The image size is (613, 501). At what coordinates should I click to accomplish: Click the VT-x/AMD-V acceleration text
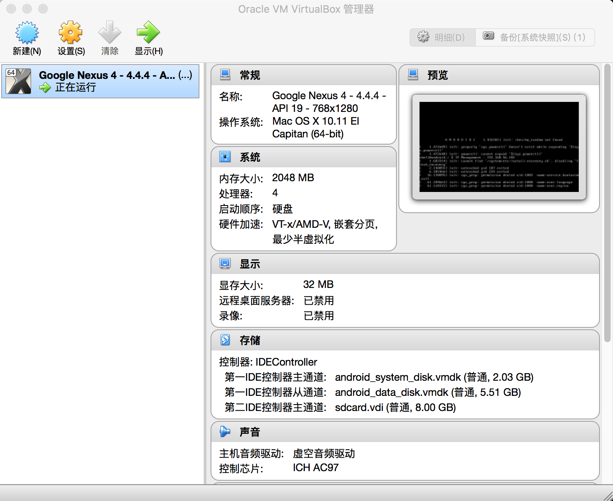[x=325, y=232]
